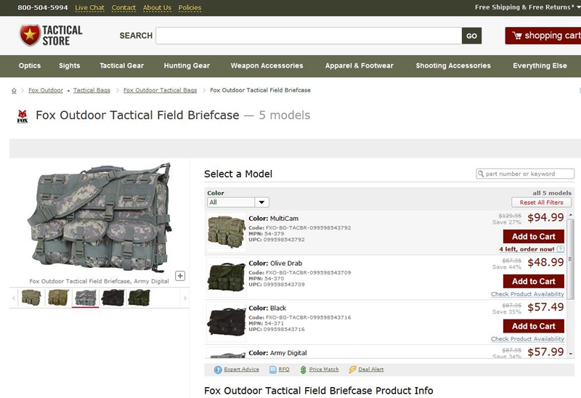The image size is (581, 398).
Task: Click magnifier icon in part number search
Action: [x=481, y=174]
